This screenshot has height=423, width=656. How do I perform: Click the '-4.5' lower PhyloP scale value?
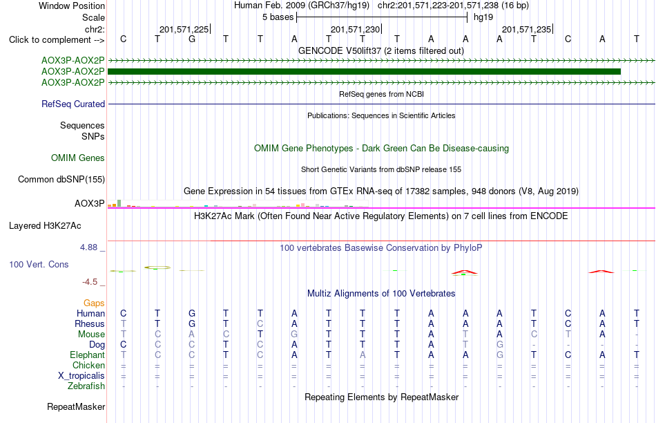[90, 282]
